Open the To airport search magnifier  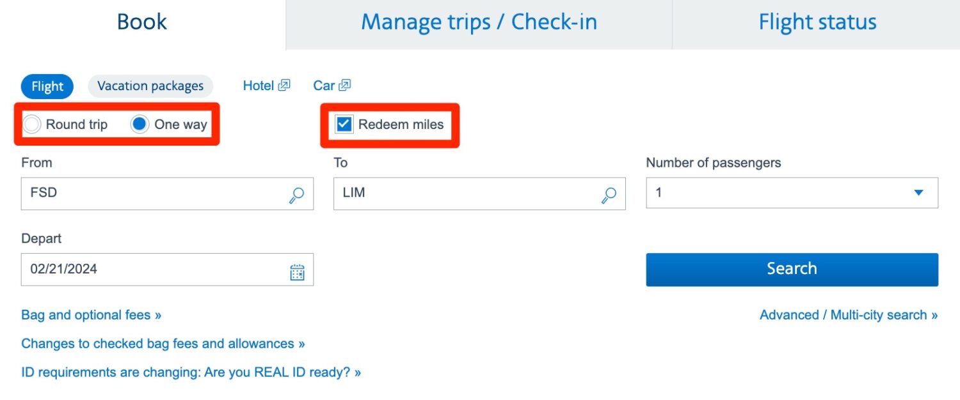pyautogui.click(x=608, y=195)
